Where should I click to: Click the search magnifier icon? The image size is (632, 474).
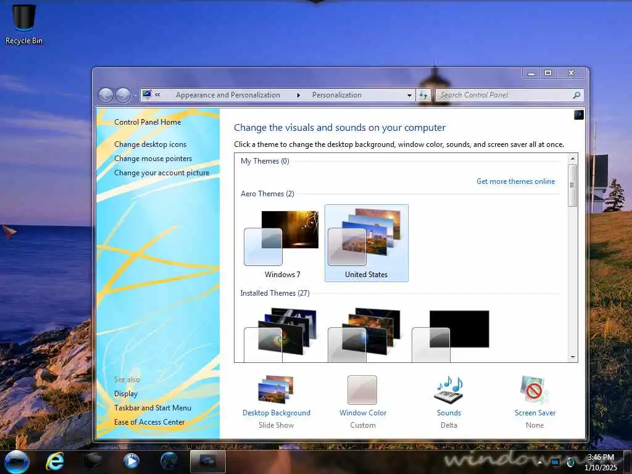[577, 95]
